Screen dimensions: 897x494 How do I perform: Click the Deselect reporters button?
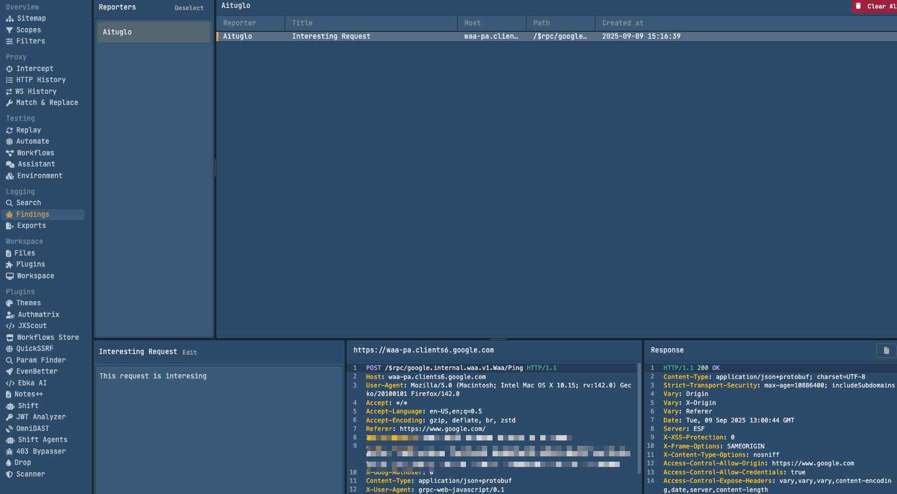pyautogui.click(x=189, y=8)
